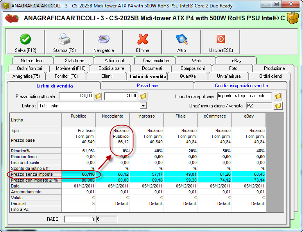The width and height of the screenshot is (303, 232).
Task: Open the Composizioni tab
Action: [x=192, y=68]
